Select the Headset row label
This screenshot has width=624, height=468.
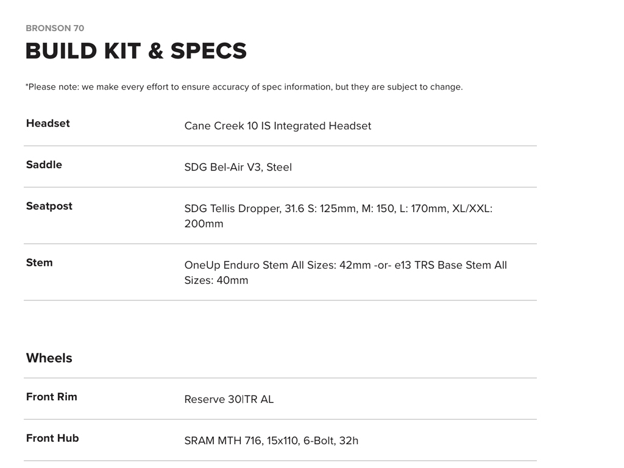pyautogui.click(x=48, y=123)
